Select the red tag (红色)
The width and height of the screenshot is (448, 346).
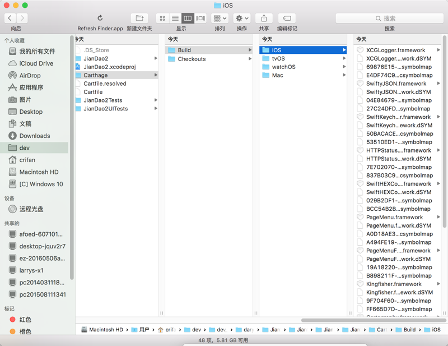[x=34, y=320]
